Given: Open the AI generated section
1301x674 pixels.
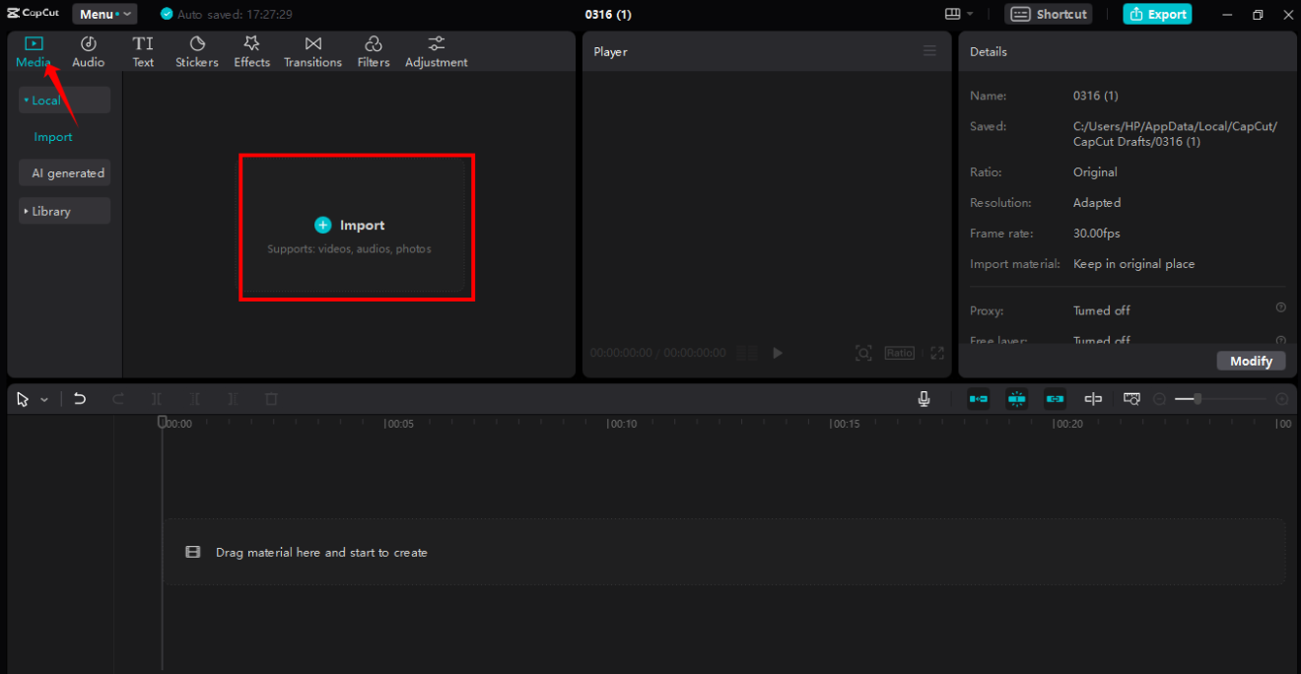Looking at the screenshot, I should pos(64,172).
